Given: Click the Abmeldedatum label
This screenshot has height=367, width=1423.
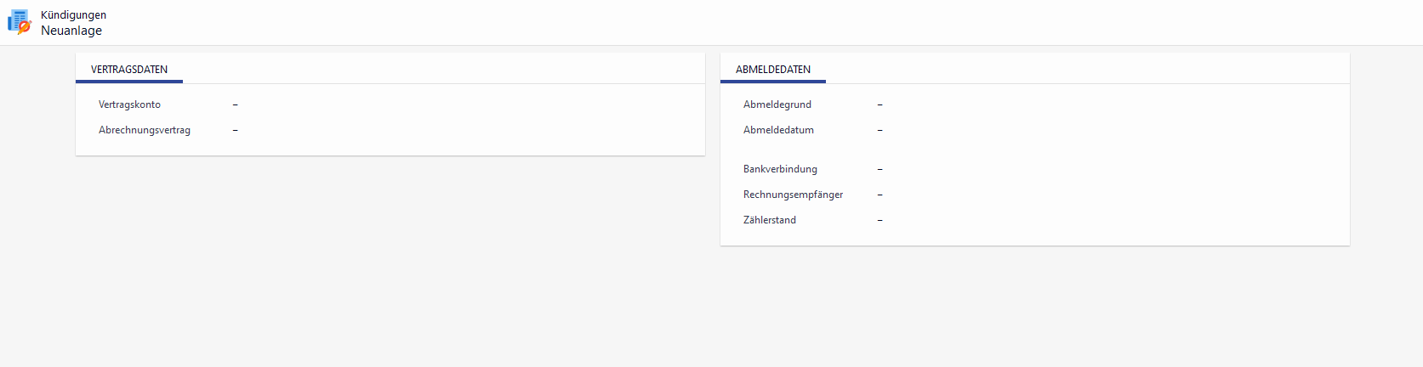Looking at the screenshot, I should pos(778,130).
